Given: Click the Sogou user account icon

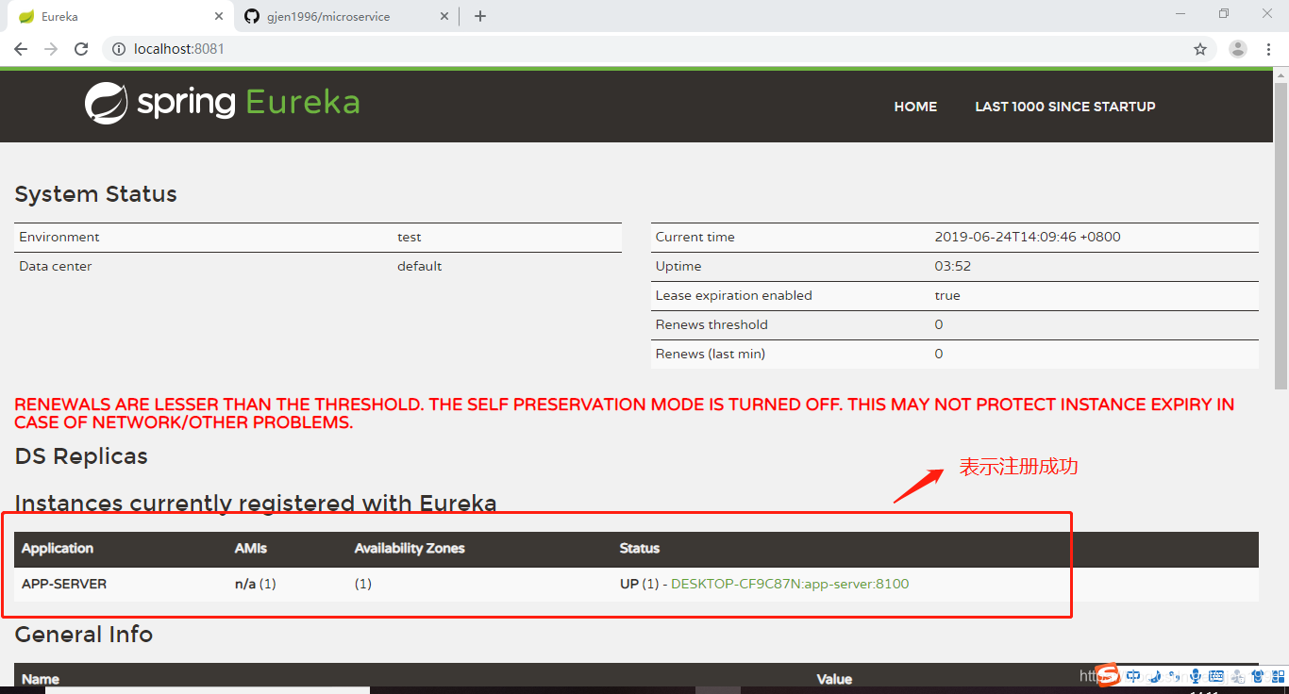Looking at the screenshot, I should (x=1237, y=676).
